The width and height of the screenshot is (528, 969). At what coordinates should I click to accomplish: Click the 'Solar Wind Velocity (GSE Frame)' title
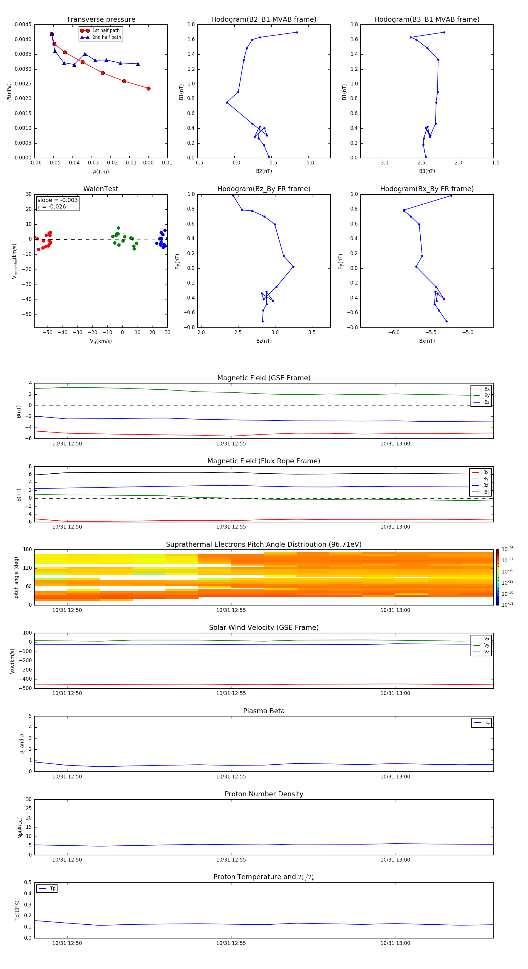264,628
